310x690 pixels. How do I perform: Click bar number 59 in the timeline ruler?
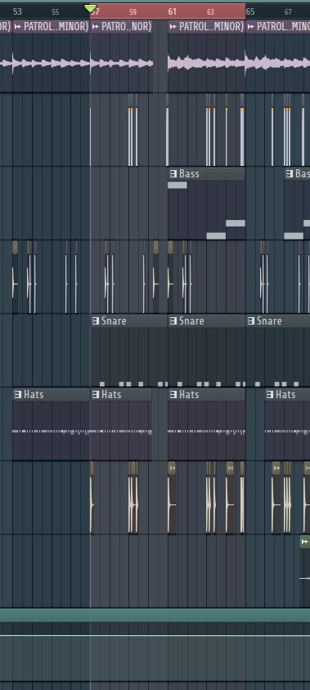pyautogui.click(x=133, y=12)
